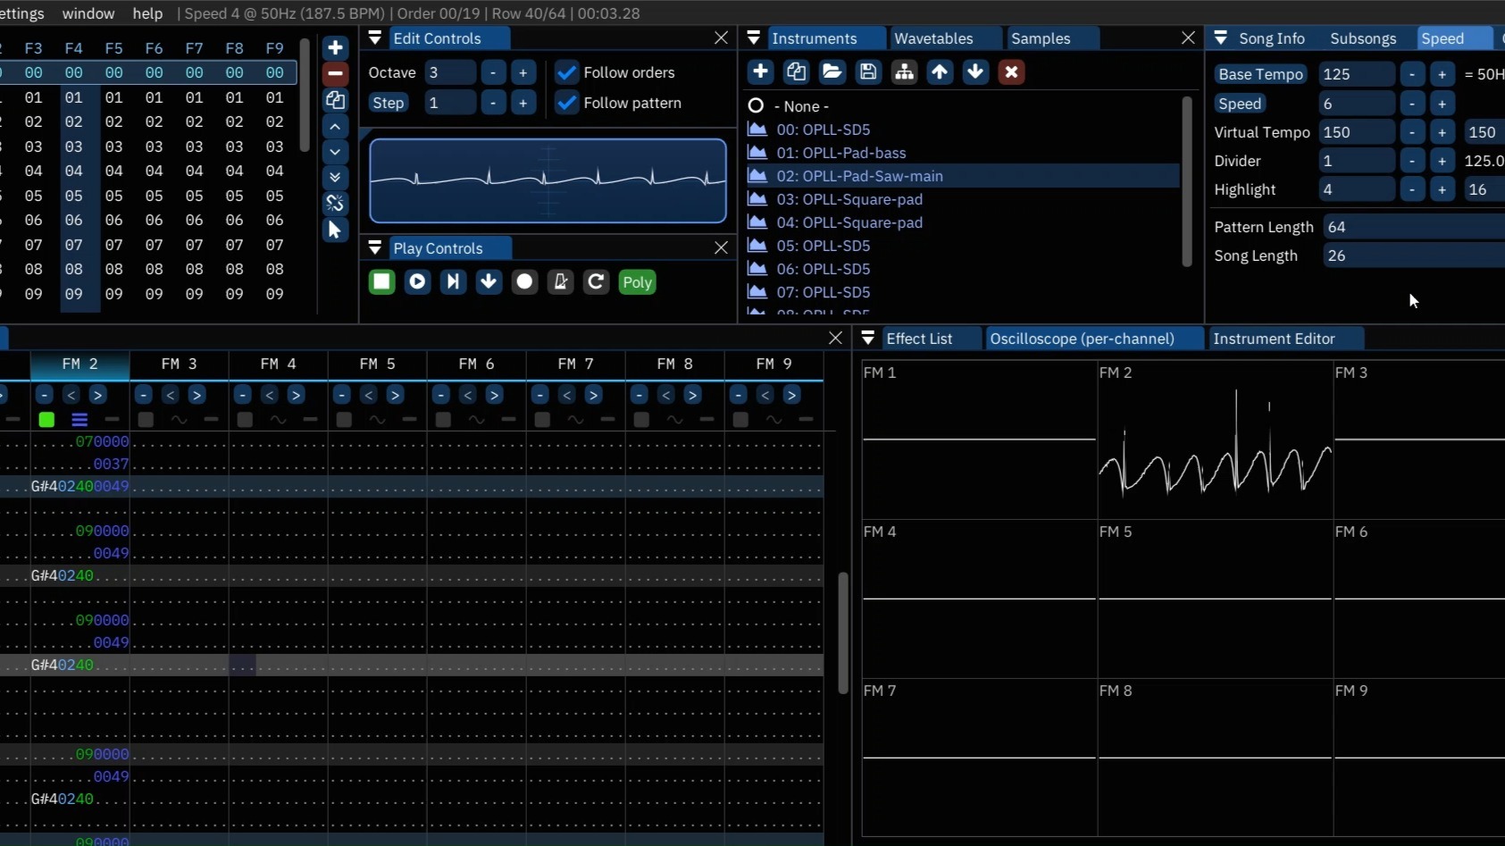Increase Octave with plus button

point(523,72)
